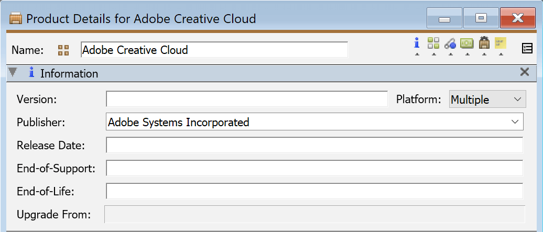This screenshot has height=232, width=543.
Task: Click the blue Information icon in the toolbar
Action: (x=417, y=43)
